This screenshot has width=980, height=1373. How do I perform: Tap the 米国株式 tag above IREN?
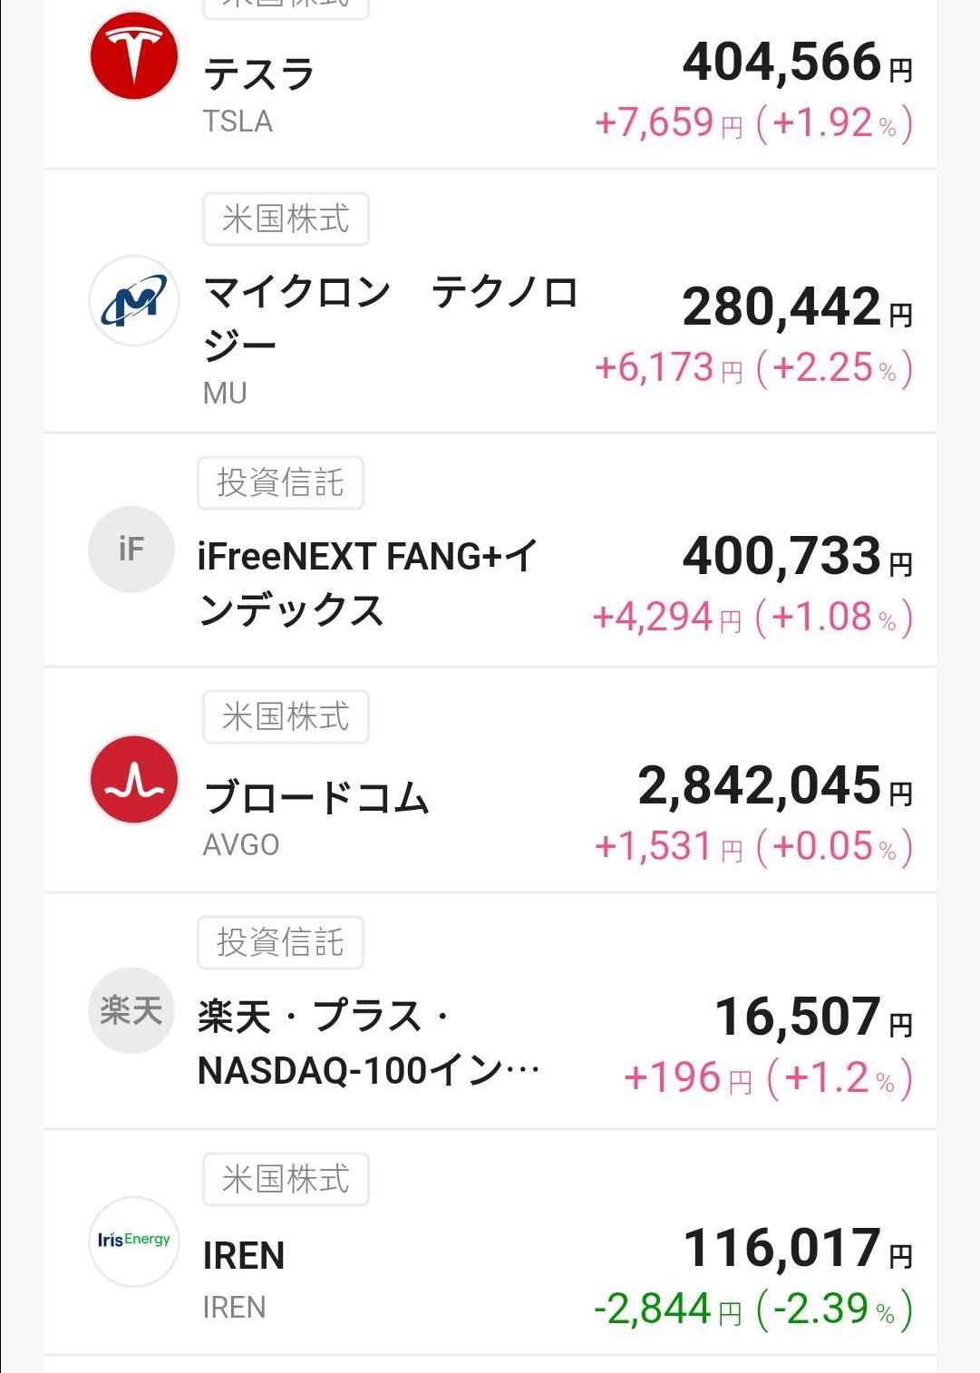click(x=286, y=1180)
